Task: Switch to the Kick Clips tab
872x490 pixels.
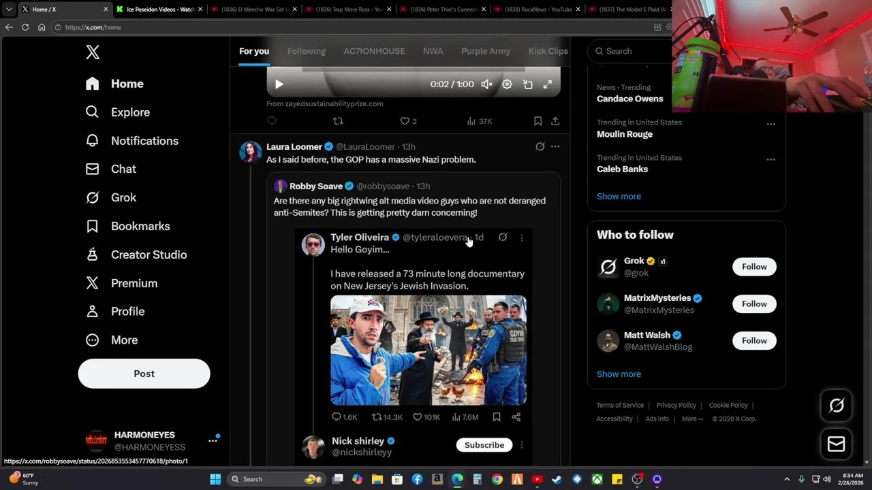Action: tap(548, 51)
